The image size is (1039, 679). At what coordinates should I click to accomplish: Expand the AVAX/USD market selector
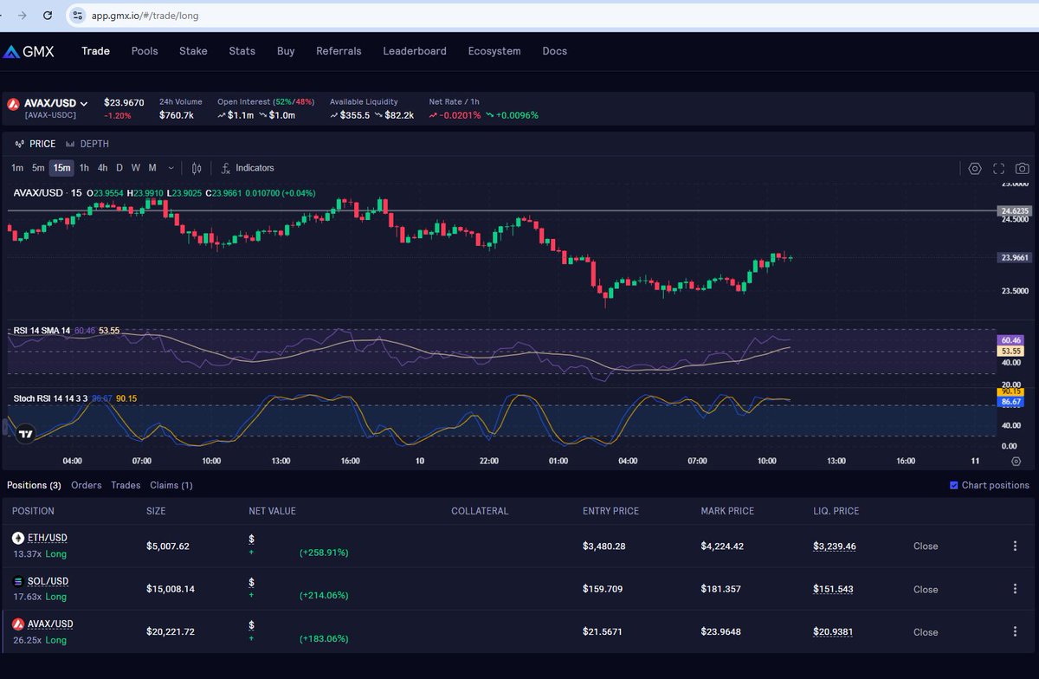tap(56, 103)
